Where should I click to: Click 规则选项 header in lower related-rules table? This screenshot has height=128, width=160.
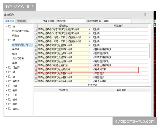coord(121,90)
